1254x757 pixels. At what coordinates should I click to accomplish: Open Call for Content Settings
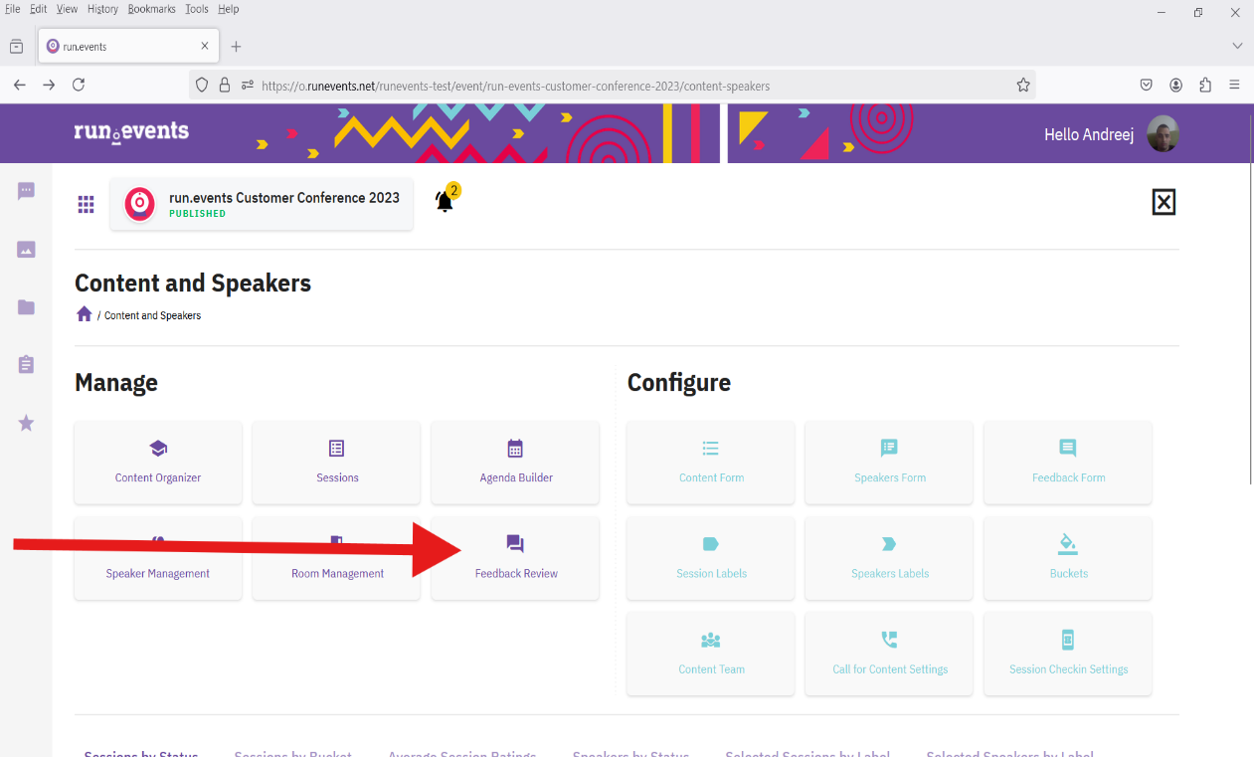coord(889,654)
